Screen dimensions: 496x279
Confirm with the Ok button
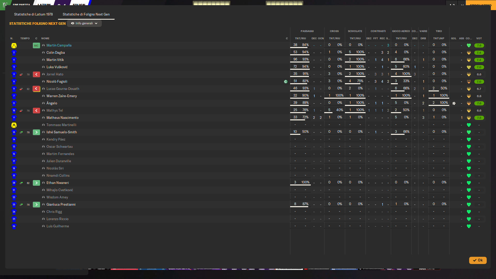click(478, 260)
